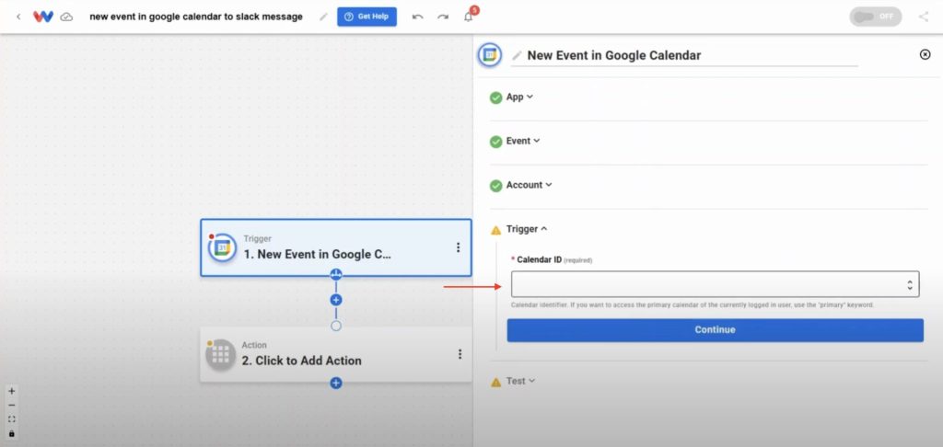Click the path icon below the trigger node
The image size is (943, 447).
click(336, 275)
